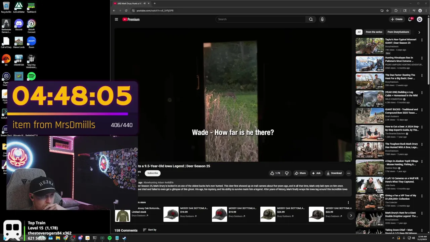The image size is (430, 242).
Task: Dislike the video with thumbs down
Action: [287, 173]
